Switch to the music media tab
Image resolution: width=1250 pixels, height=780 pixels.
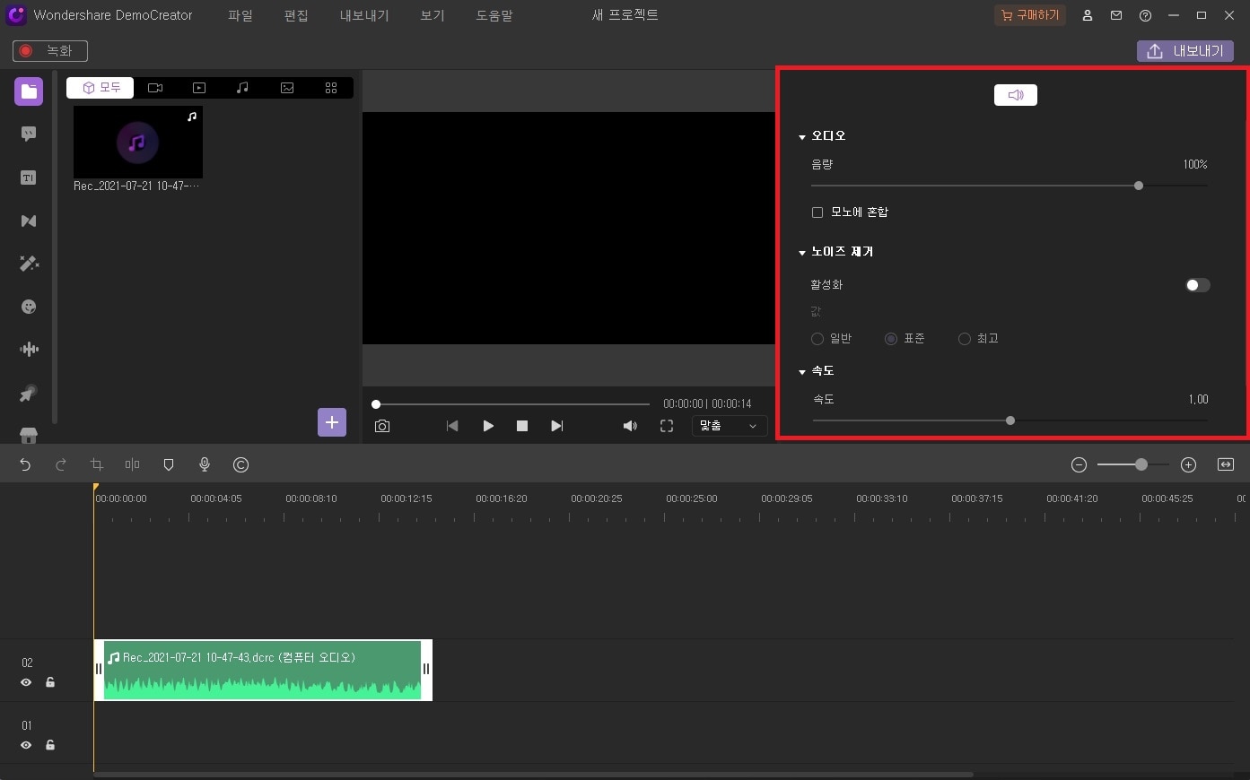pyautogui.click(x=242, y=88)
